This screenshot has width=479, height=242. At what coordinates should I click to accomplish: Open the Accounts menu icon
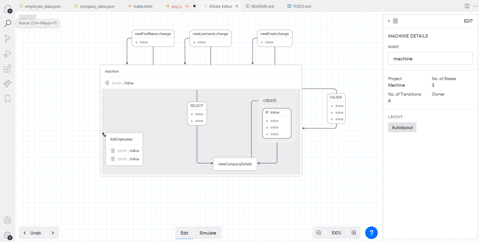pos(8,220)
